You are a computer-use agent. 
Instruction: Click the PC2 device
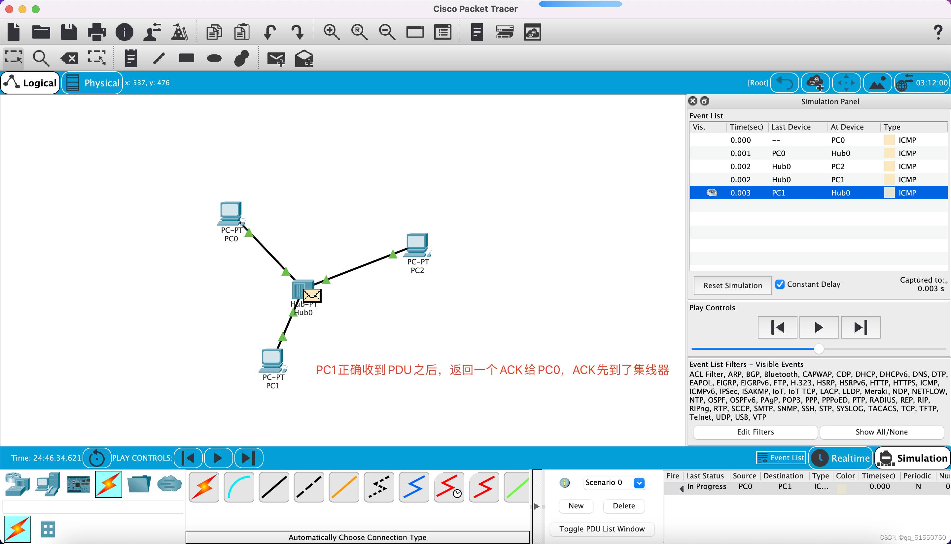point(417,246)
